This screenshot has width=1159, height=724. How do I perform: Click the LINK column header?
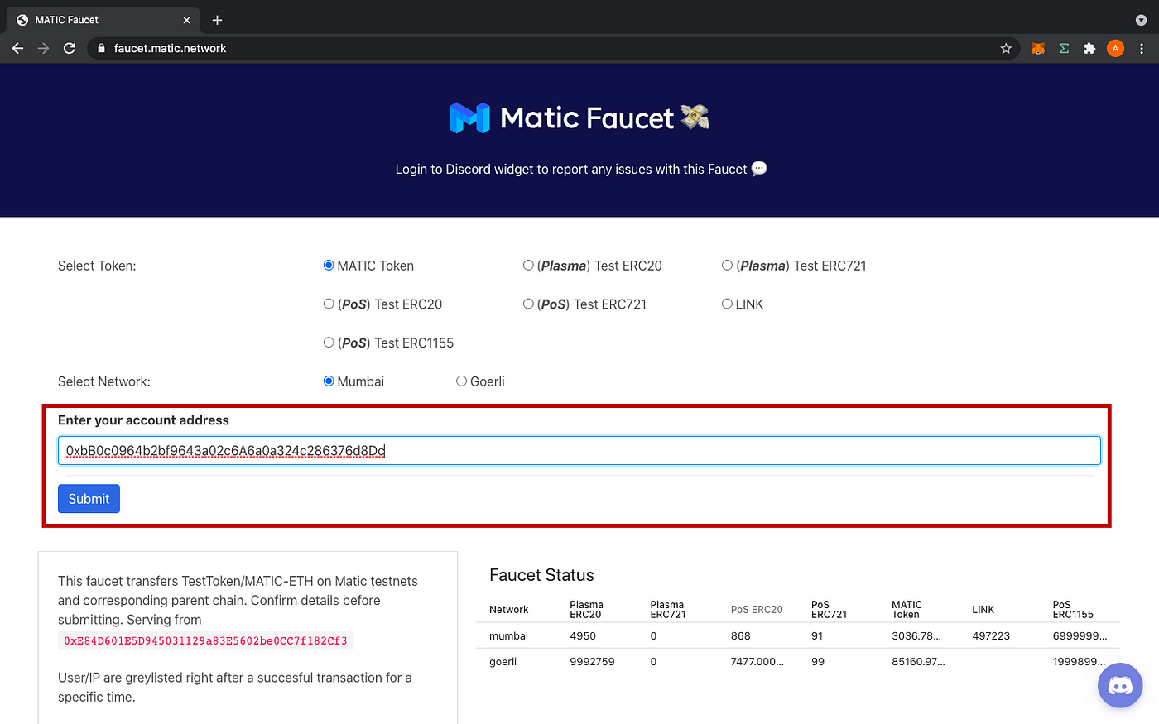point(983,610)
